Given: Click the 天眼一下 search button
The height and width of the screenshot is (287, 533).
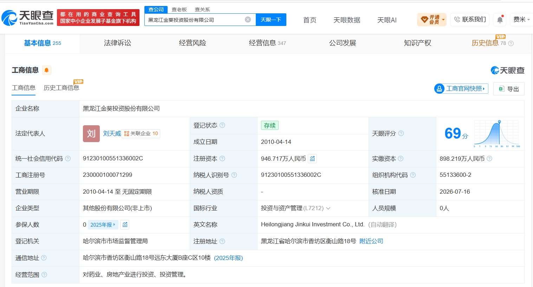Looking at the screenshot, I should pos(271,20).
